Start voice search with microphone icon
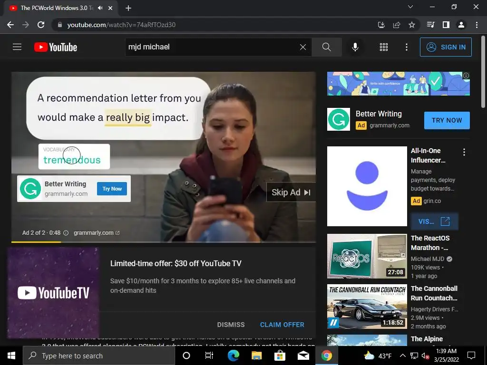The image size is (487, 365). tap(355, 47)
